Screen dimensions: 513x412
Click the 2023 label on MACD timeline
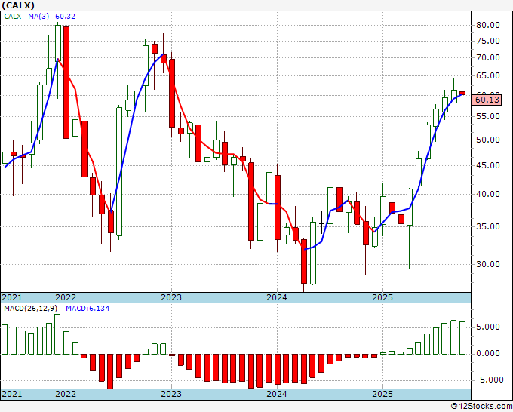point(171,394)
